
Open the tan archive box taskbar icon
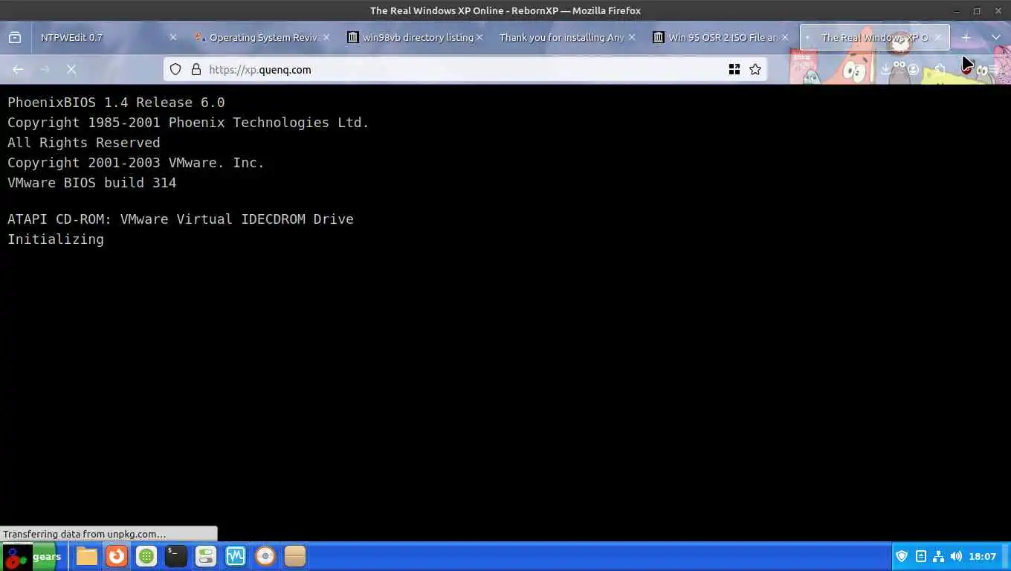tap(295, 556)
